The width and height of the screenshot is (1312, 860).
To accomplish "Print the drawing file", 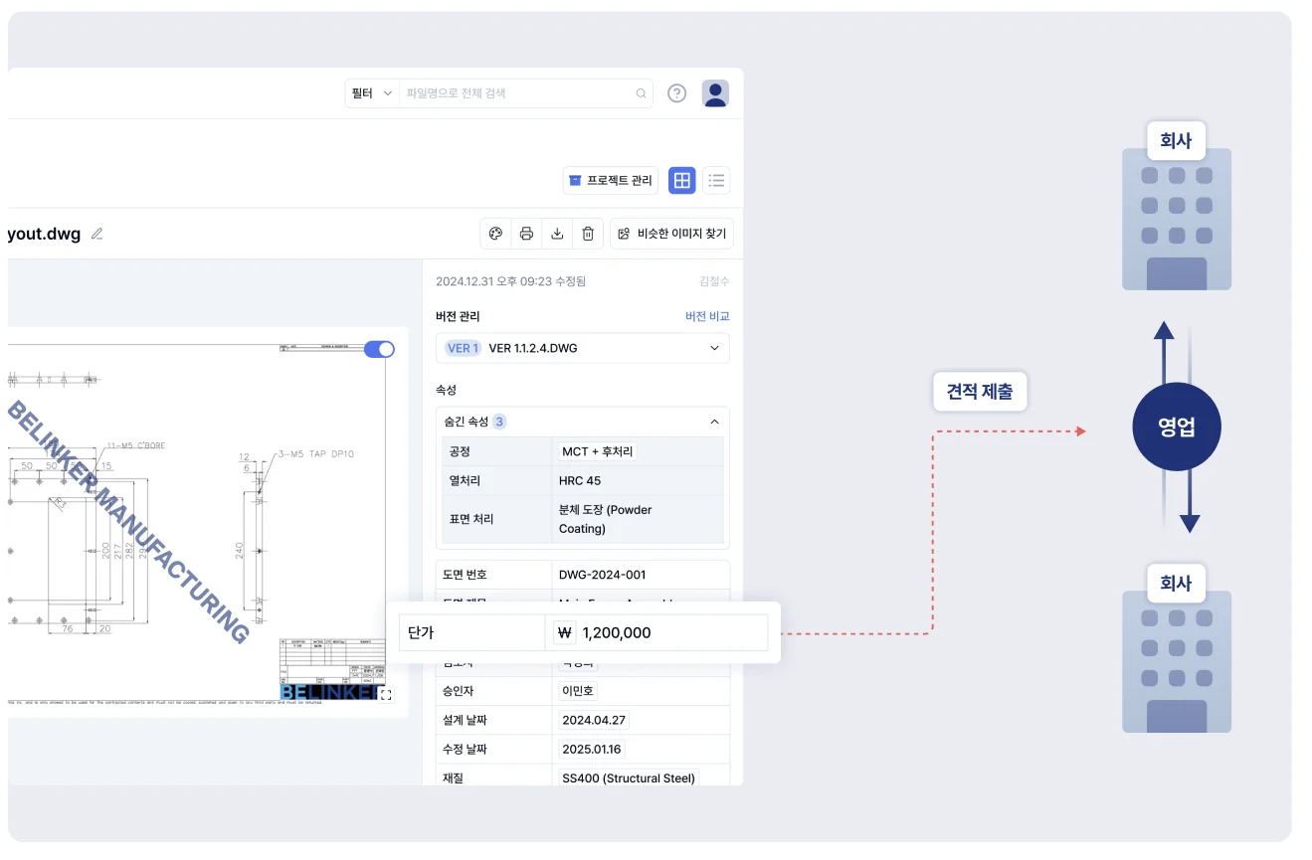I will 526,234.
